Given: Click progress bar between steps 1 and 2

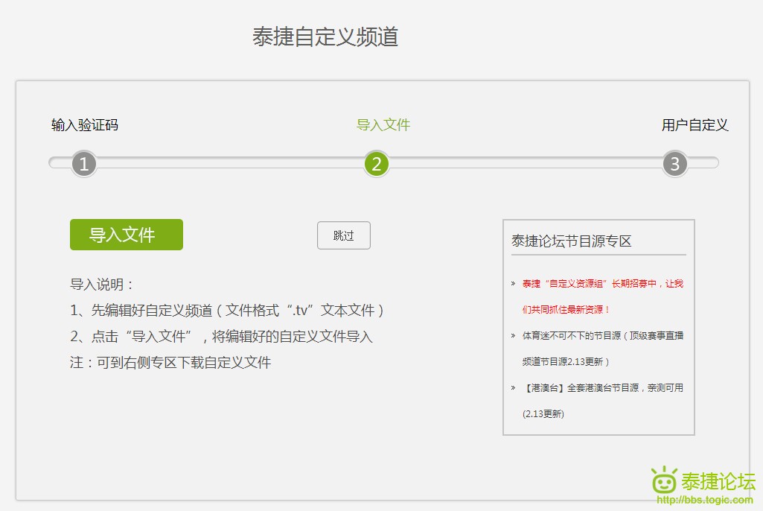Looking at the screenshot, I should click(x=231, y=162).
